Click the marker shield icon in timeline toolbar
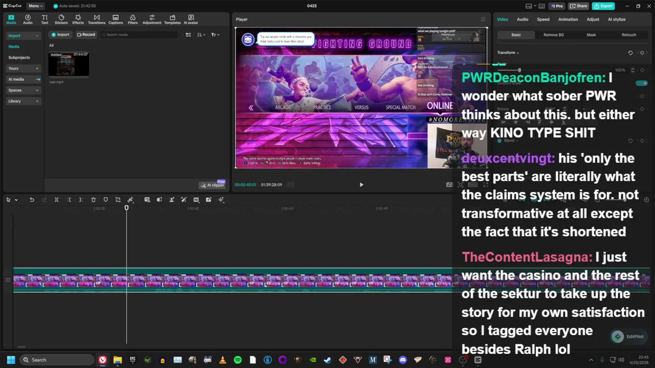The image size is (655, 368). click(x=105, y=200)
